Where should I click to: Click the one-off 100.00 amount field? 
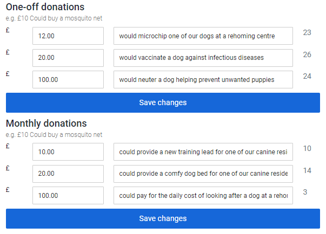[68, 79]
